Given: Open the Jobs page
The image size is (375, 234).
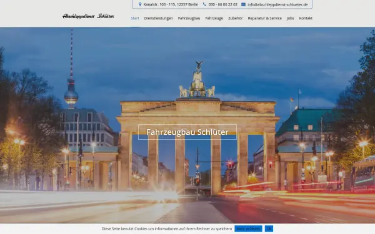Looking at the screenshot, I should (291, 18).
